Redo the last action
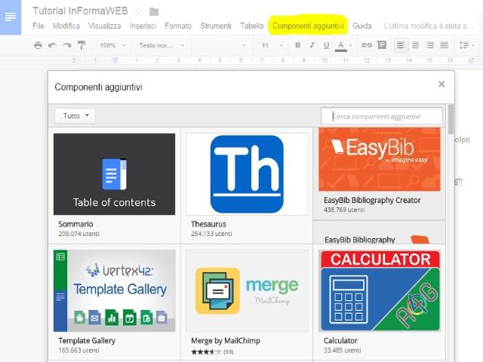This screenshot has height=362, width=483. (x=67, y=45)
